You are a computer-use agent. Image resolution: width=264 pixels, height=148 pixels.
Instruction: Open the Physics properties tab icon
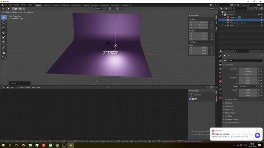220,85
